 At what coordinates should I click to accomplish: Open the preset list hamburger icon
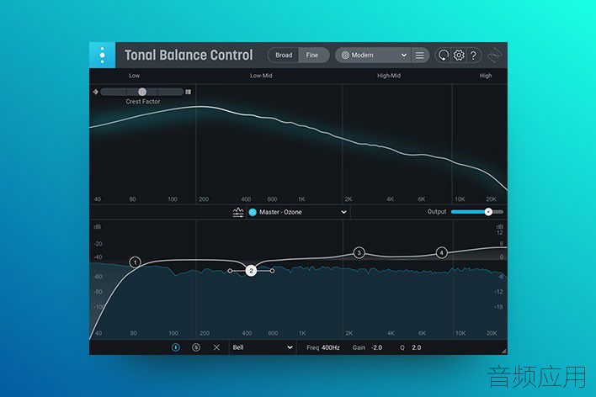[419, 56]
